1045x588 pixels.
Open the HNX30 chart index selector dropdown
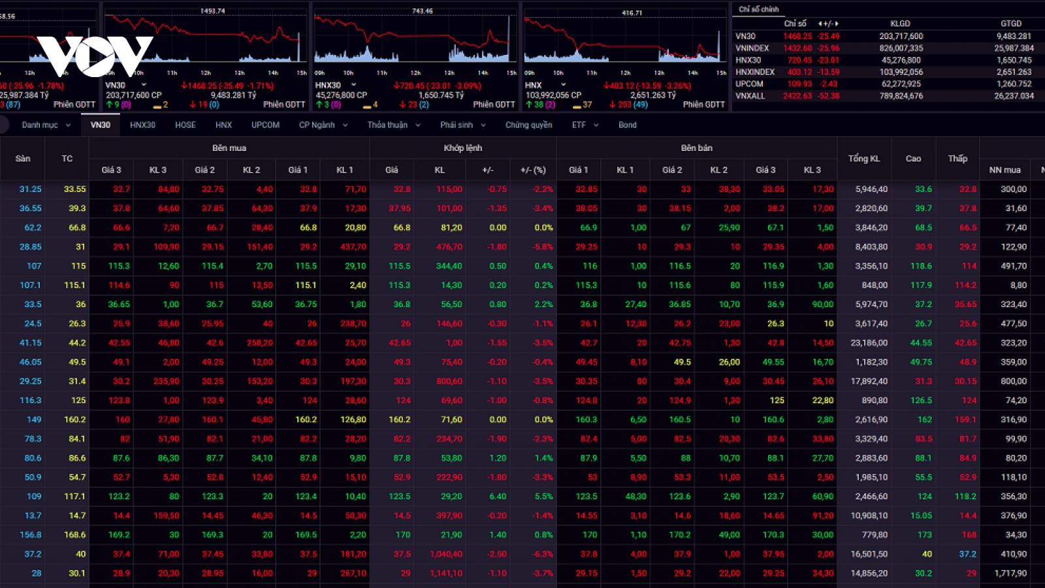pos(354,85)
